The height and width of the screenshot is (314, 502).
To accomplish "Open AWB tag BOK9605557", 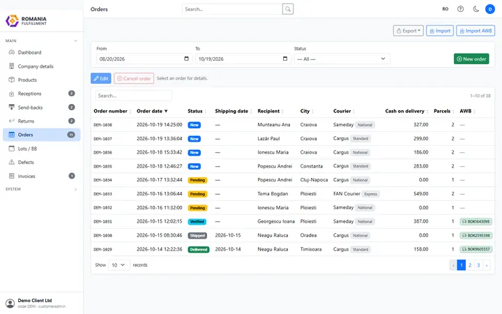I will coord(476,249).
